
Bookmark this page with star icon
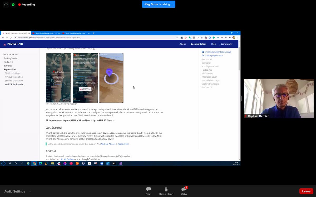click(177, 38)
